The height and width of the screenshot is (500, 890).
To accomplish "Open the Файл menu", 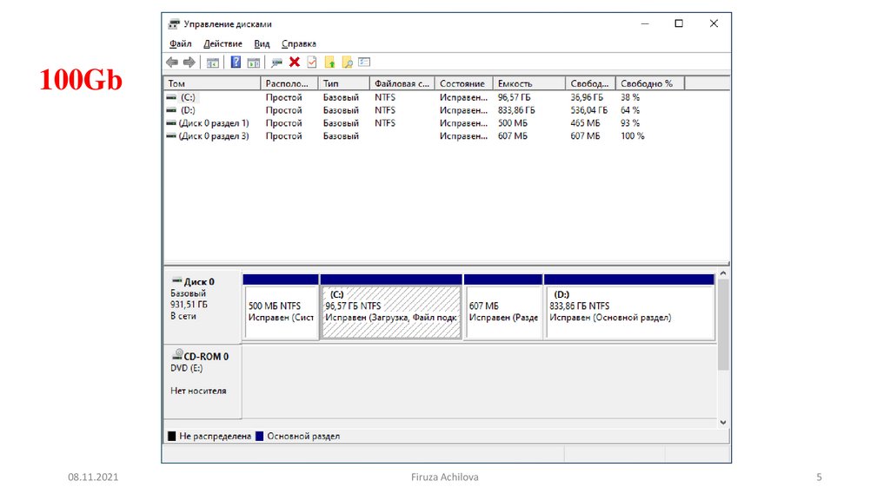I will coord(180,43).
